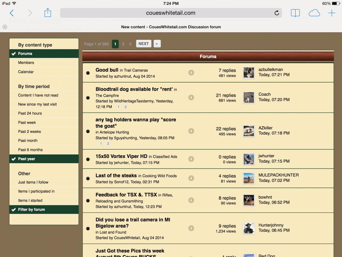The height and width of the screenshot is (257, 342).
Task: Click the preview arrow icon for Feedback for TSX
Action: coord(191,200)
